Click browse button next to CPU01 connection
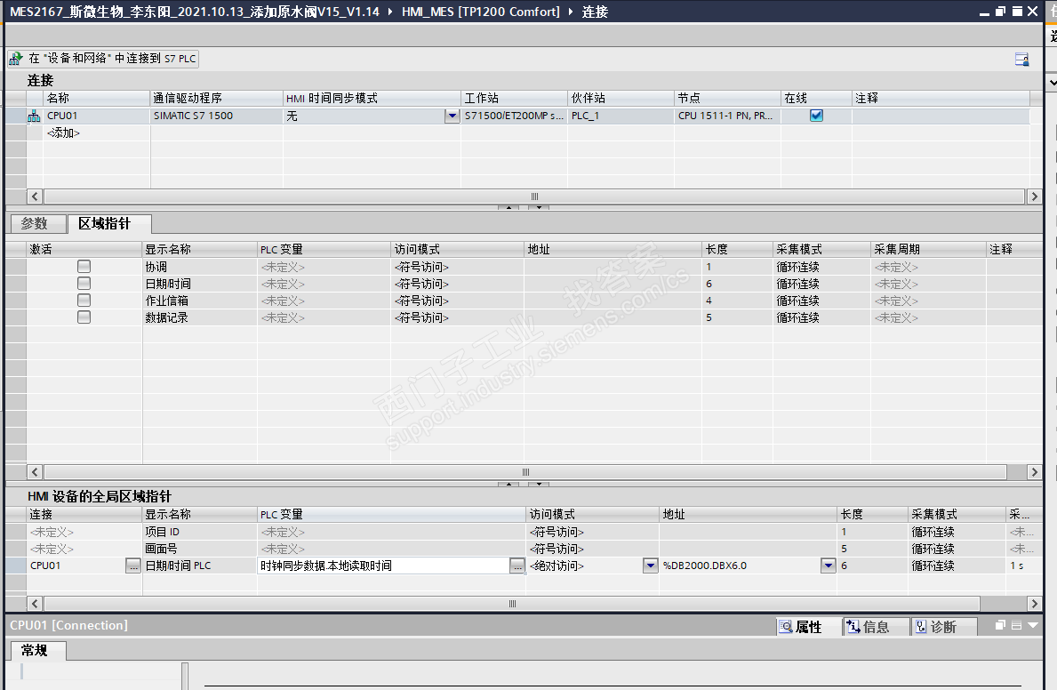 coord(133,566)
